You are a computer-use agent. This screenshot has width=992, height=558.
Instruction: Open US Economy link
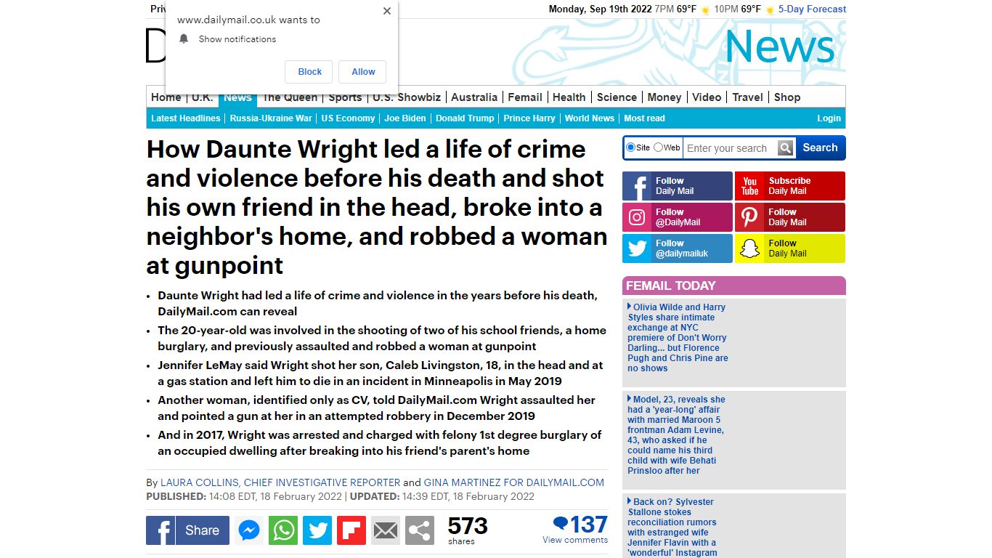(348, 118)
